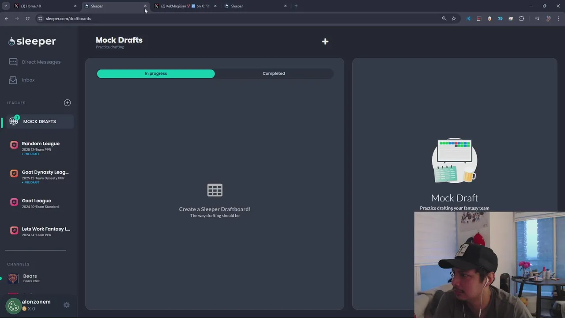Open a new browser tab
The image size is (565, 318).
(x=296, y=6)
